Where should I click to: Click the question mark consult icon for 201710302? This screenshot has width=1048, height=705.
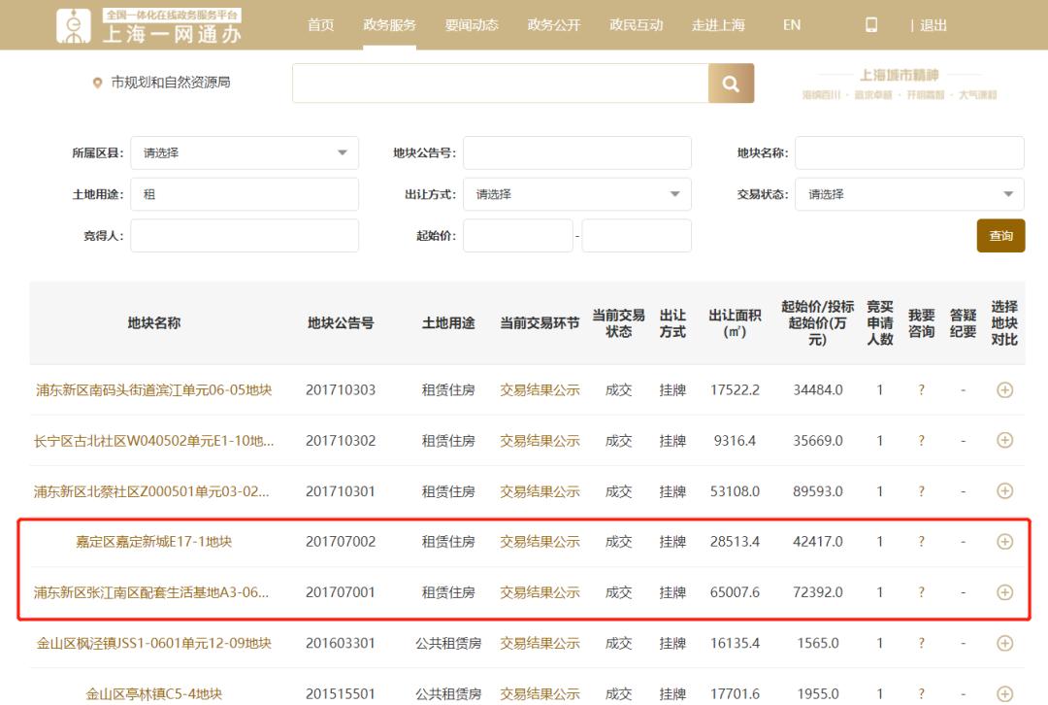click(921, 441)
